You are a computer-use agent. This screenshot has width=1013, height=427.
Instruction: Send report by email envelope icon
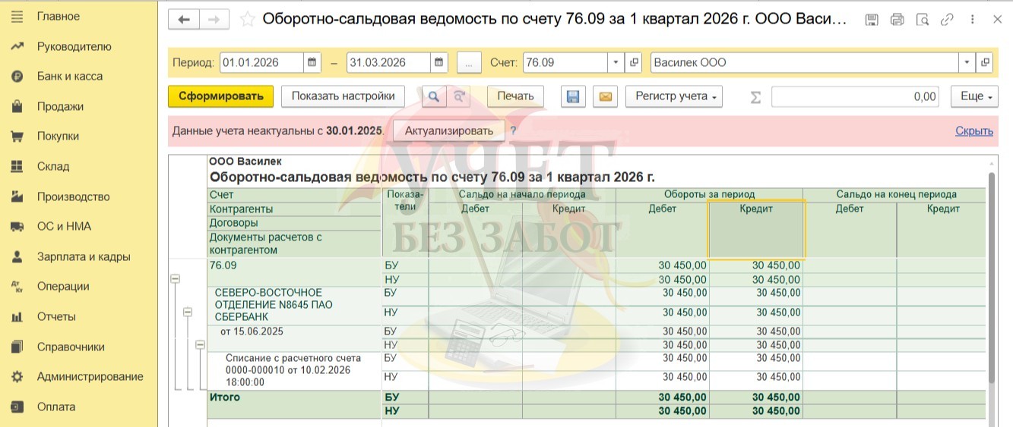605,96
